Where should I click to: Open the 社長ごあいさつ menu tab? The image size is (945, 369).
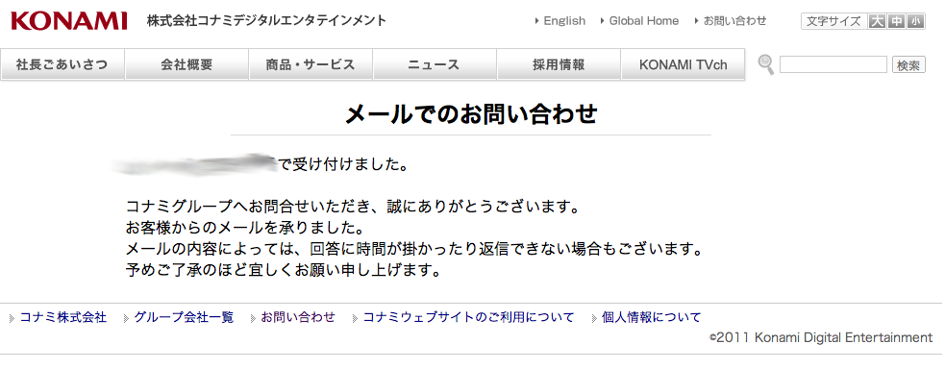click(62, 65)
